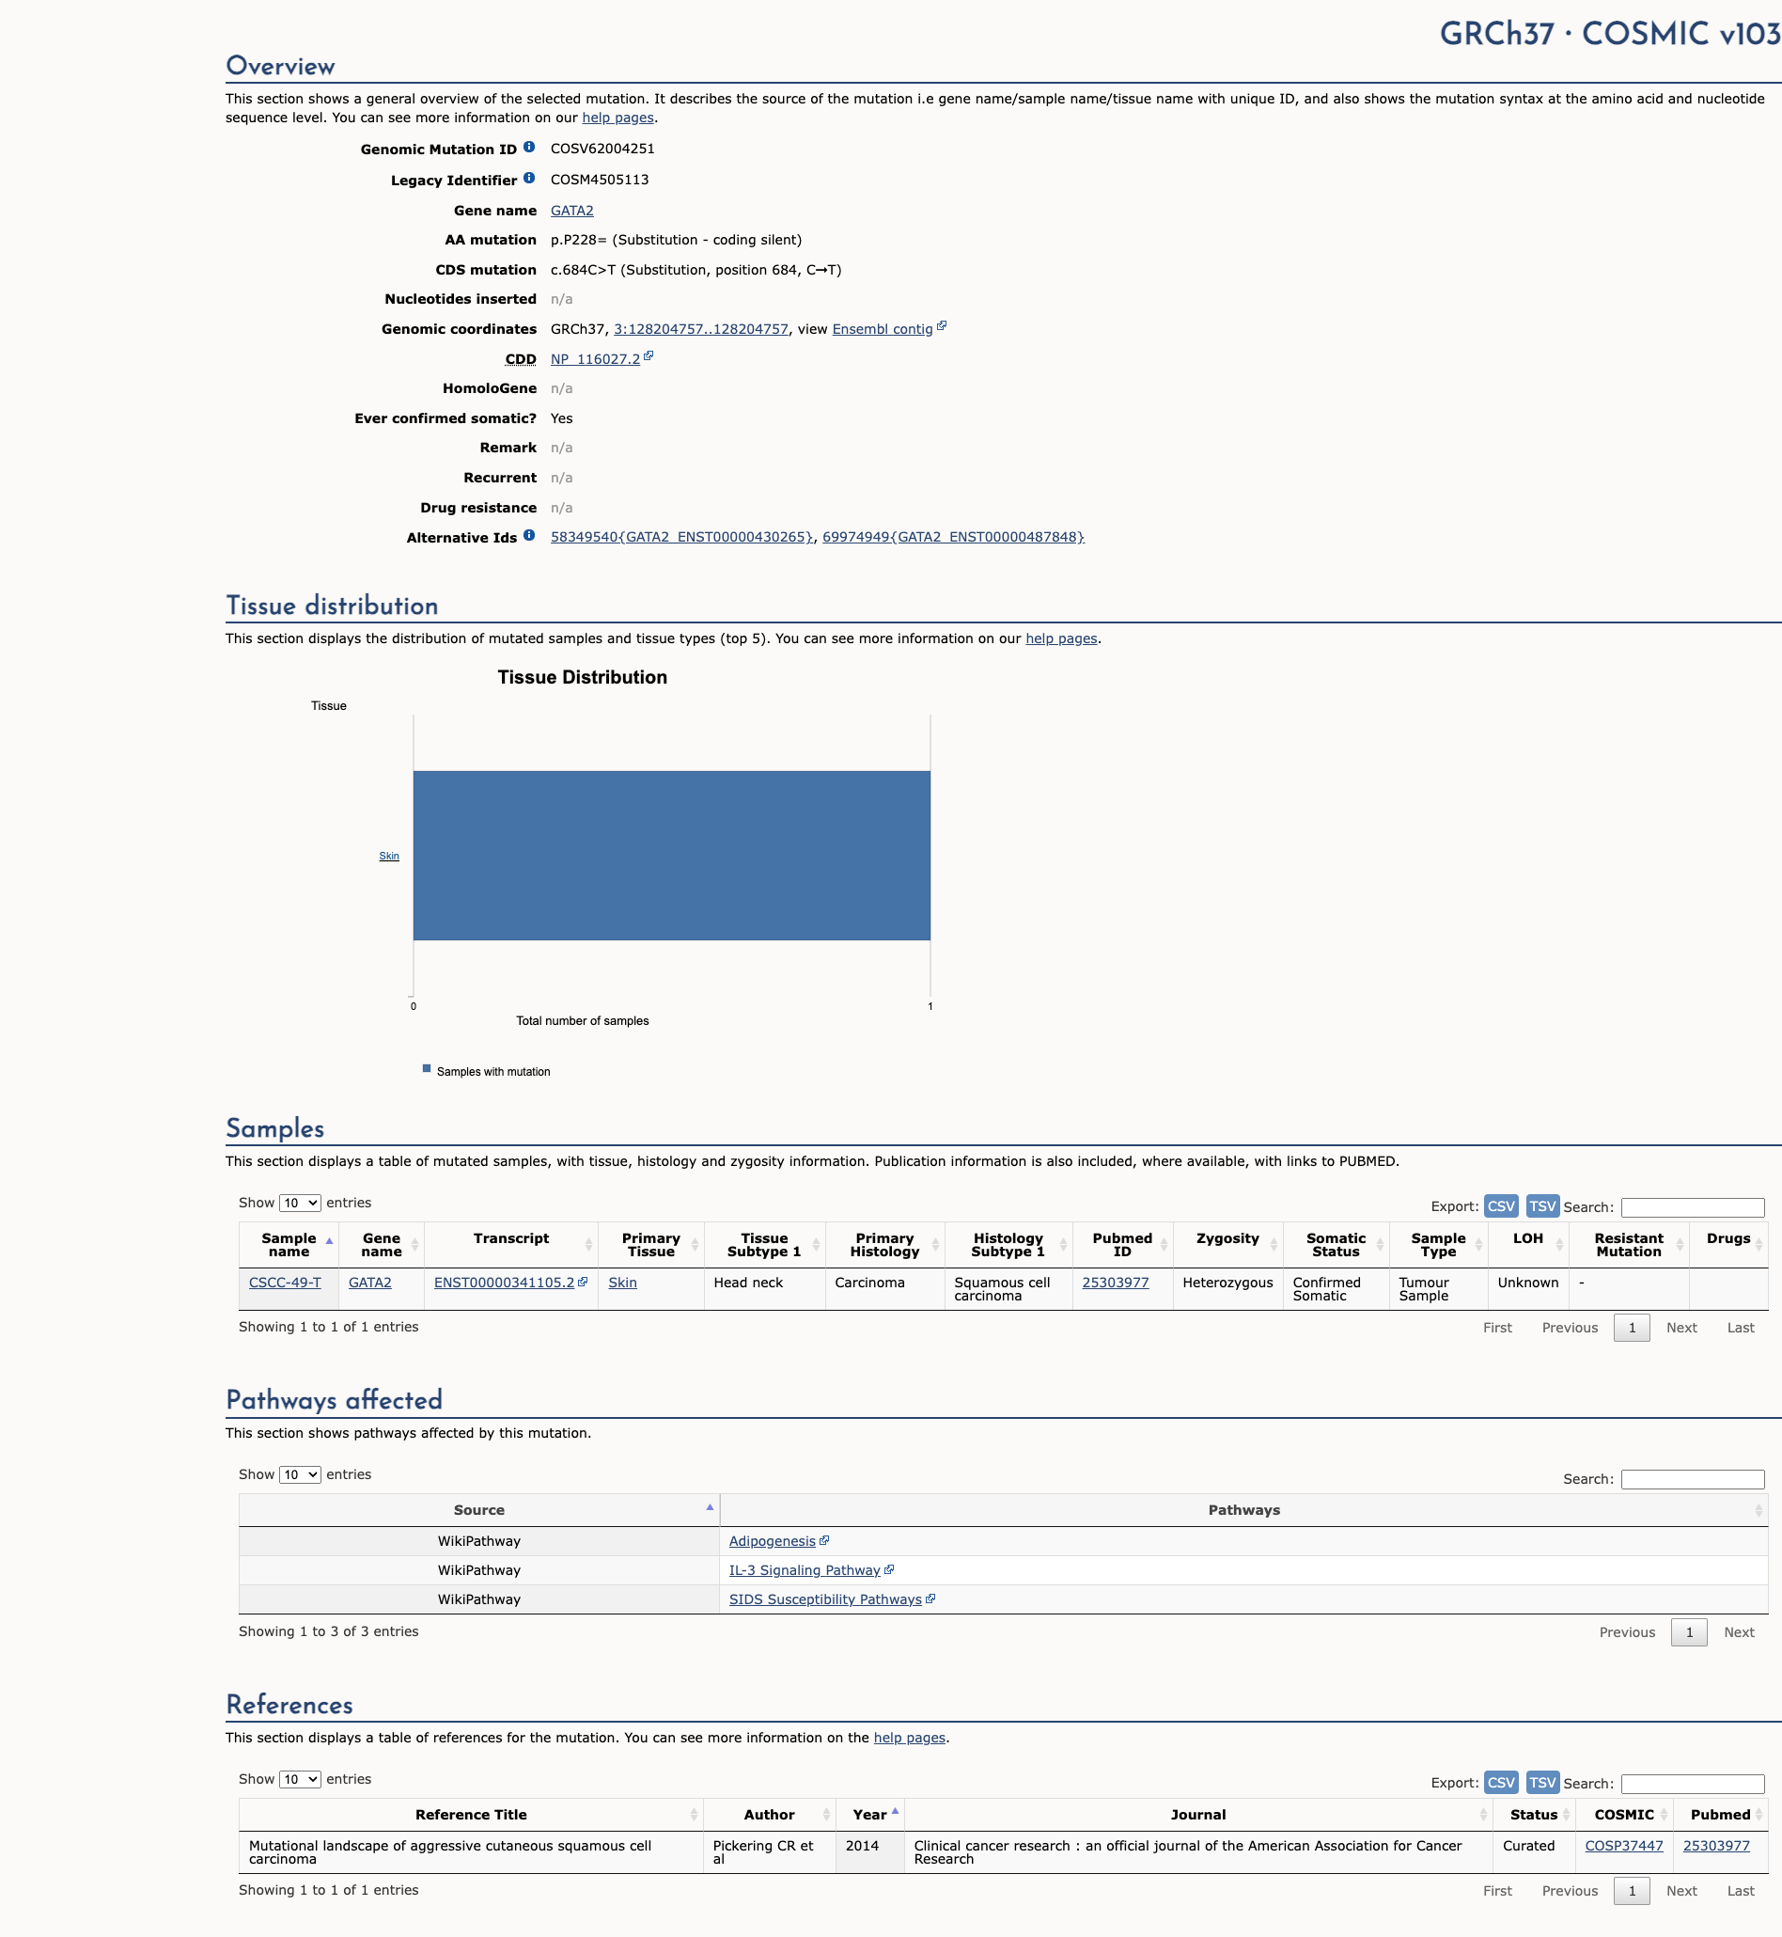The height and width of the screenshot is (1937, 1782).
Task: Sort References by Reference Title column
Action: (x=472, y=1815)
